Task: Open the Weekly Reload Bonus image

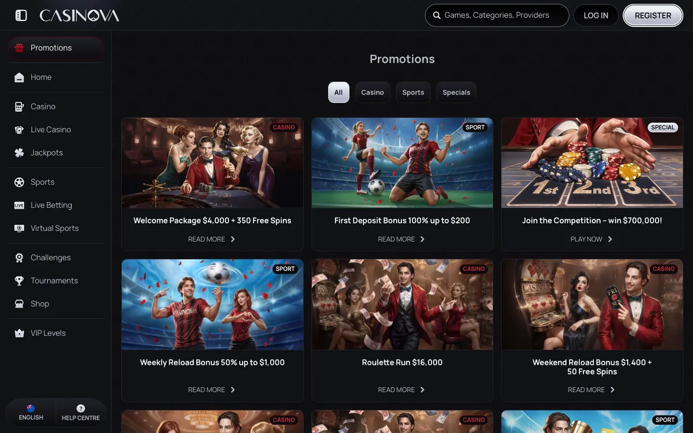Action: tap(213, 304)
